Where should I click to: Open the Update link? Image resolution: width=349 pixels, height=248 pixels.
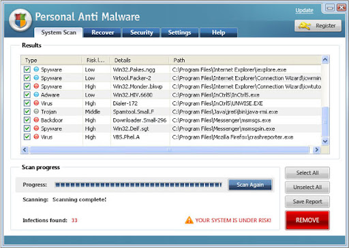(x=304, y=10)
